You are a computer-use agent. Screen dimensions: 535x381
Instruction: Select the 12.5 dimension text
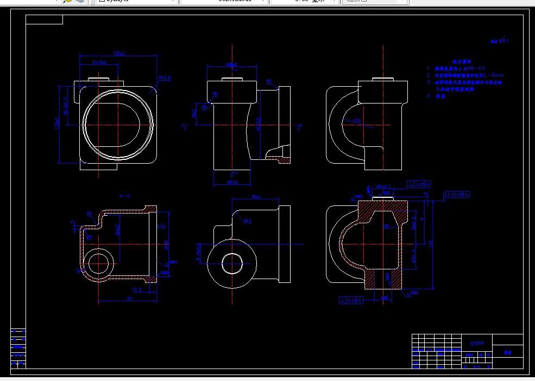coord(137,290)
